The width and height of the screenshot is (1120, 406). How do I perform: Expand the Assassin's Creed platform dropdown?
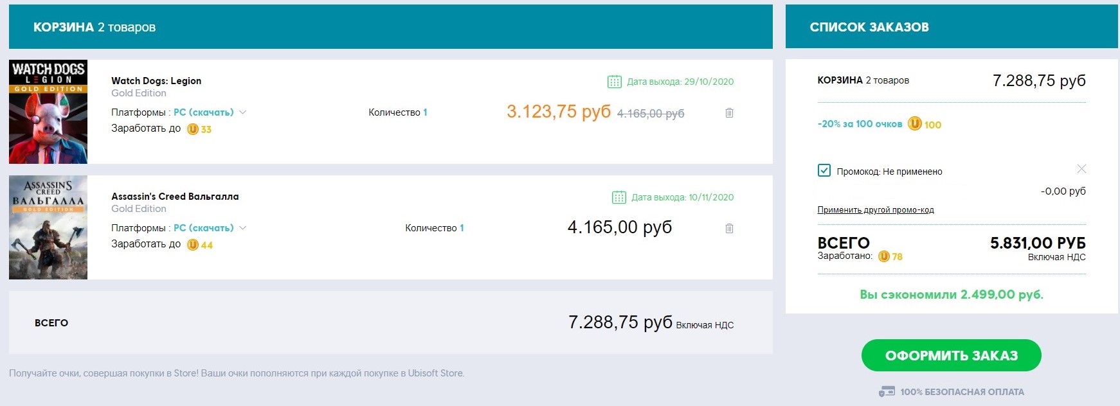243,228
